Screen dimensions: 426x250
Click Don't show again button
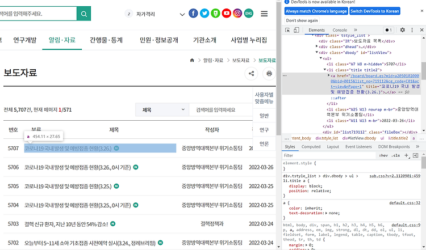coord(302,20)
